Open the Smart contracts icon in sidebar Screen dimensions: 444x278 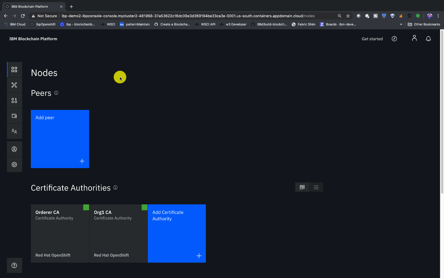coord(14,100)
